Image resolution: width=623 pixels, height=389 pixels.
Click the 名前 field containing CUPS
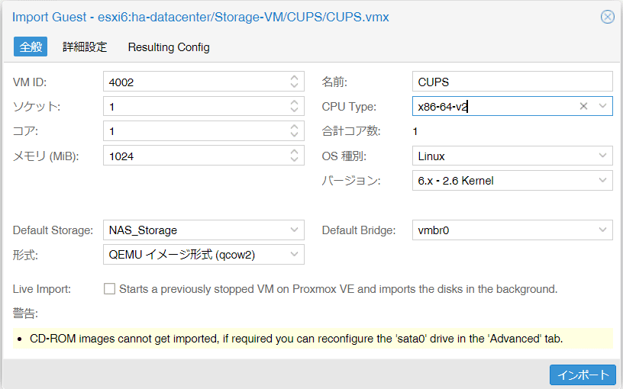pos(512,82)
